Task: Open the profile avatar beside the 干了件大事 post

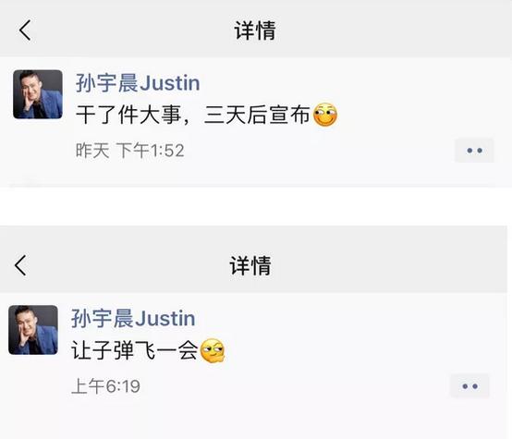Action: click(x=38, y=94)
